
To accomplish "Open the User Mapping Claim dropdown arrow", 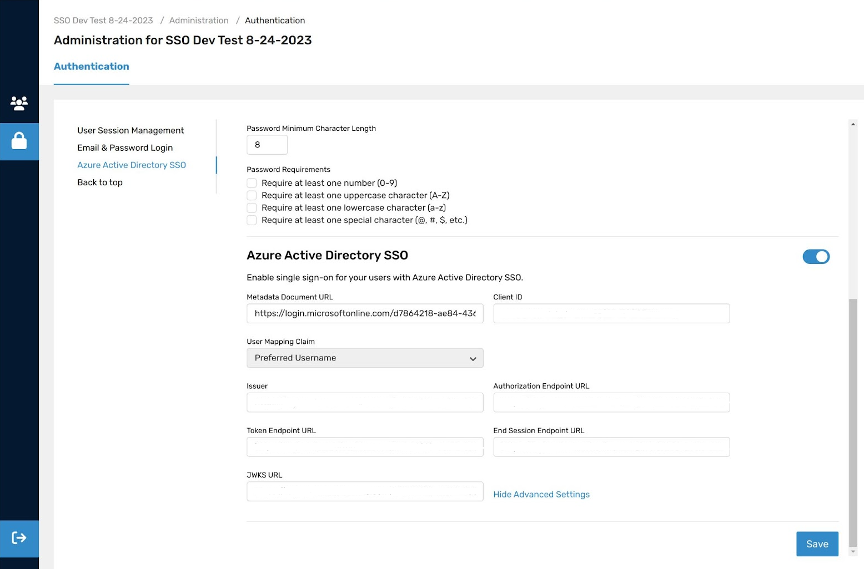I will (x=473, y=358).
